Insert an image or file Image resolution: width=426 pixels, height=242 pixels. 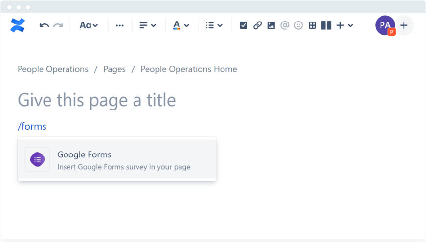(x=271, y=25)
